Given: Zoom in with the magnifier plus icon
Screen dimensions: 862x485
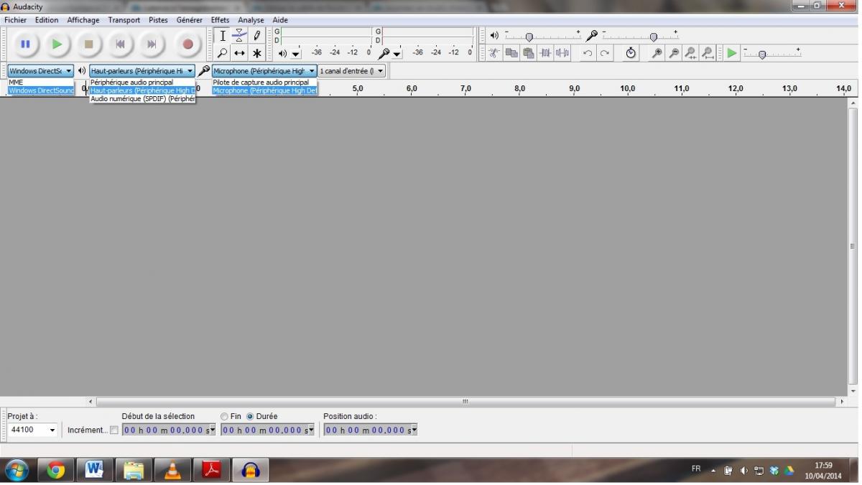Looking at the screenshot, I should [657, 53].
